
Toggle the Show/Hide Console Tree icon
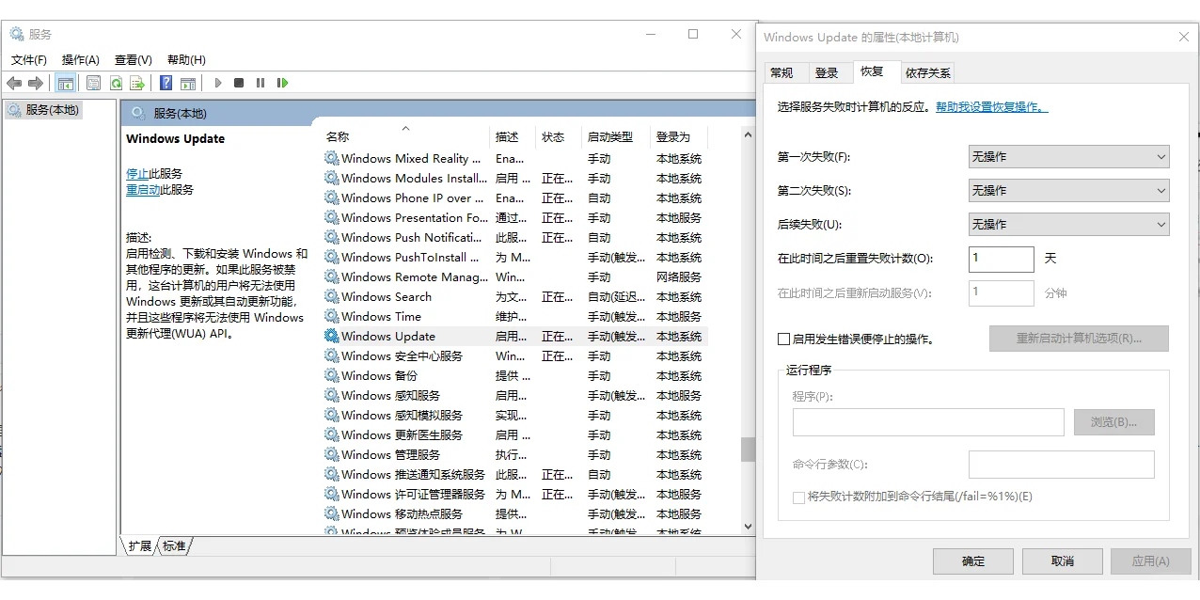[66, 83]
